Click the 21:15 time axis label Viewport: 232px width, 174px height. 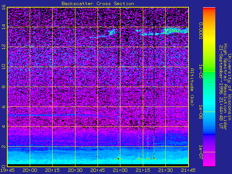pos(143,170)
